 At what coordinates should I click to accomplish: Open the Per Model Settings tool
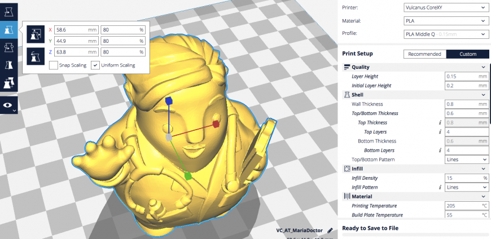pos(8,83)
